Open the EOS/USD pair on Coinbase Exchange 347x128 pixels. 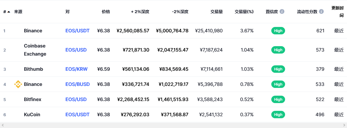(x=76, y=50)
